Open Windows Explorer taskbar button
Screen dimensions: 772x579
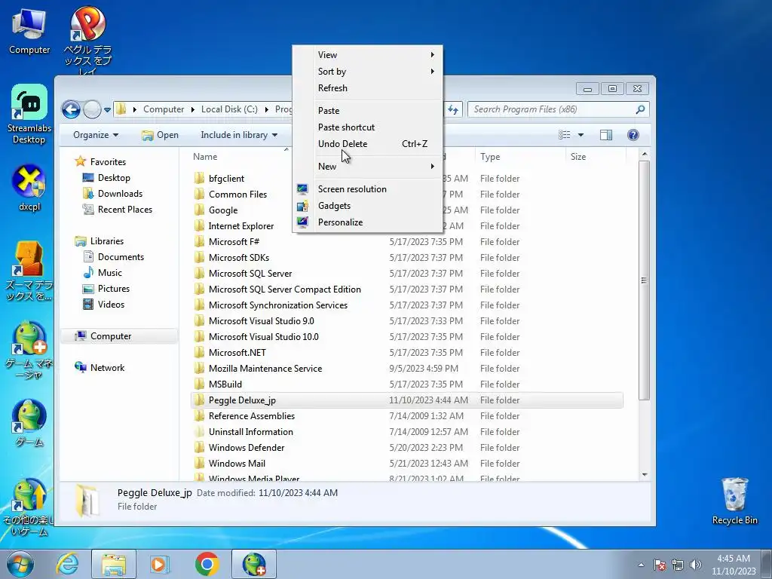click(x=114, y=564)
